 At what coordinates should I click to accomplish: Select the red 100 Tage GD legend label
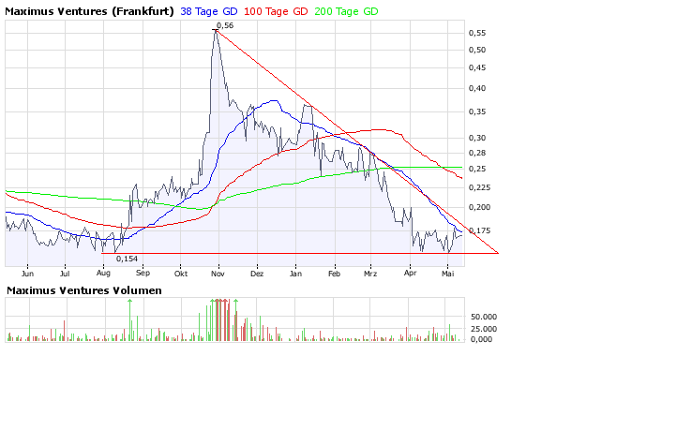(276, 11)
